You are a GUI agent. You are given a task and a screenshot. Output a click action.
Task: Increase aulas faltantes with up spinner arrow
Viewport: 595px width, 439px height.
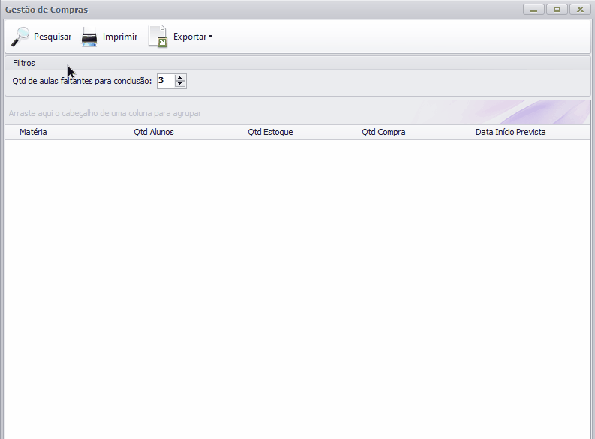tap(180, 77)
